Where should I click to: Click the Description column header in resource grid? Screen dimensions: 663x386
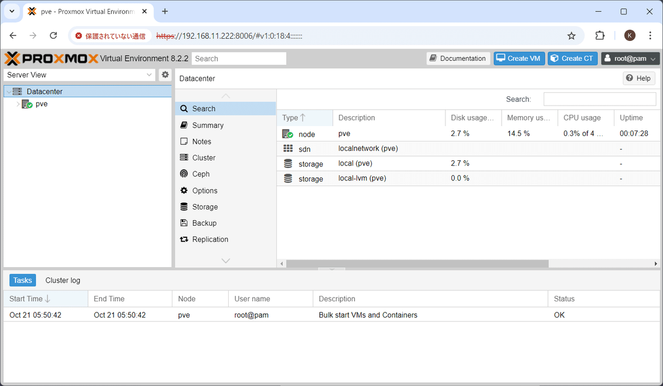[390, 118]
